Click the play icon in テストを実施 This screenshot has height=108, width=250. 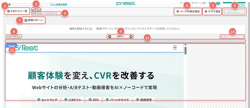(227, 12)
